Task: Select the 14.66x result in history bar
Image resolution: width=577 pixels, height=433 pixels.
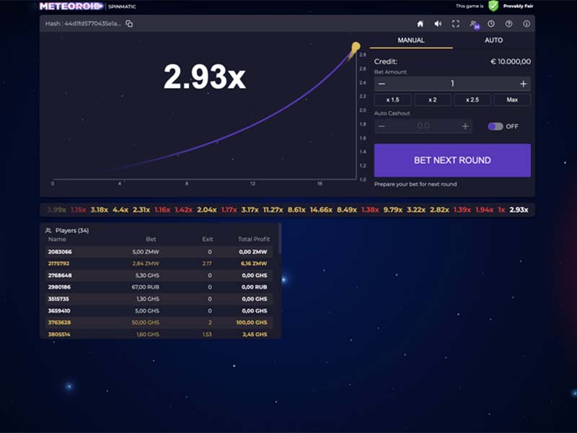Action: click(x=321, y=210)
